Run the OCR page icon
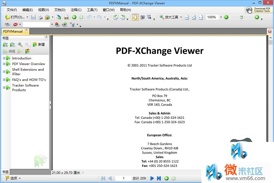 coord(66,17)
